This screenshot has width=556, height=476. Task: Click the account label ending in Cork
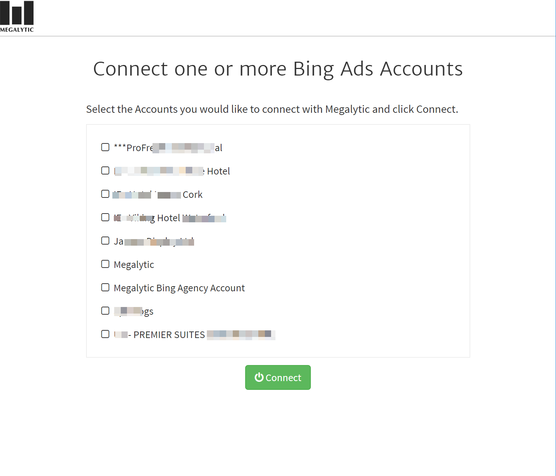[158, 195]
